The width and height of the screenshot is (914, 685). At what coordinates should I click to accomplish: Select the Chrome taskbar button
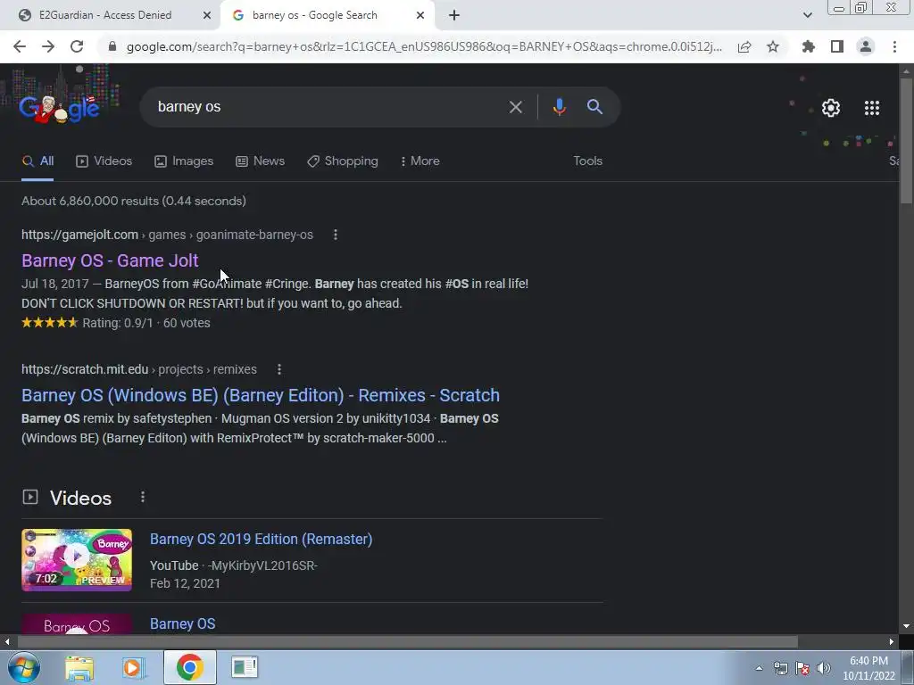[x=189, y=667]
